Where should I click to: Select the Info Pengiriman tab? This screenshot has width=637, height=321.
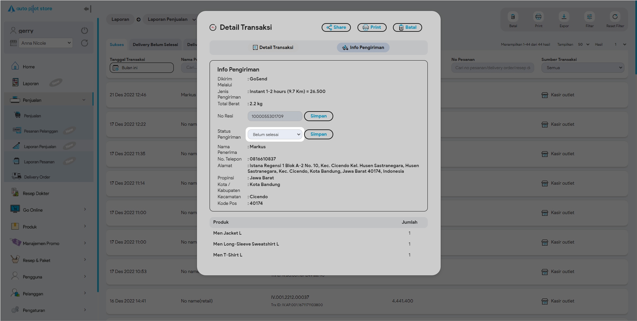[x=363, y=48]
